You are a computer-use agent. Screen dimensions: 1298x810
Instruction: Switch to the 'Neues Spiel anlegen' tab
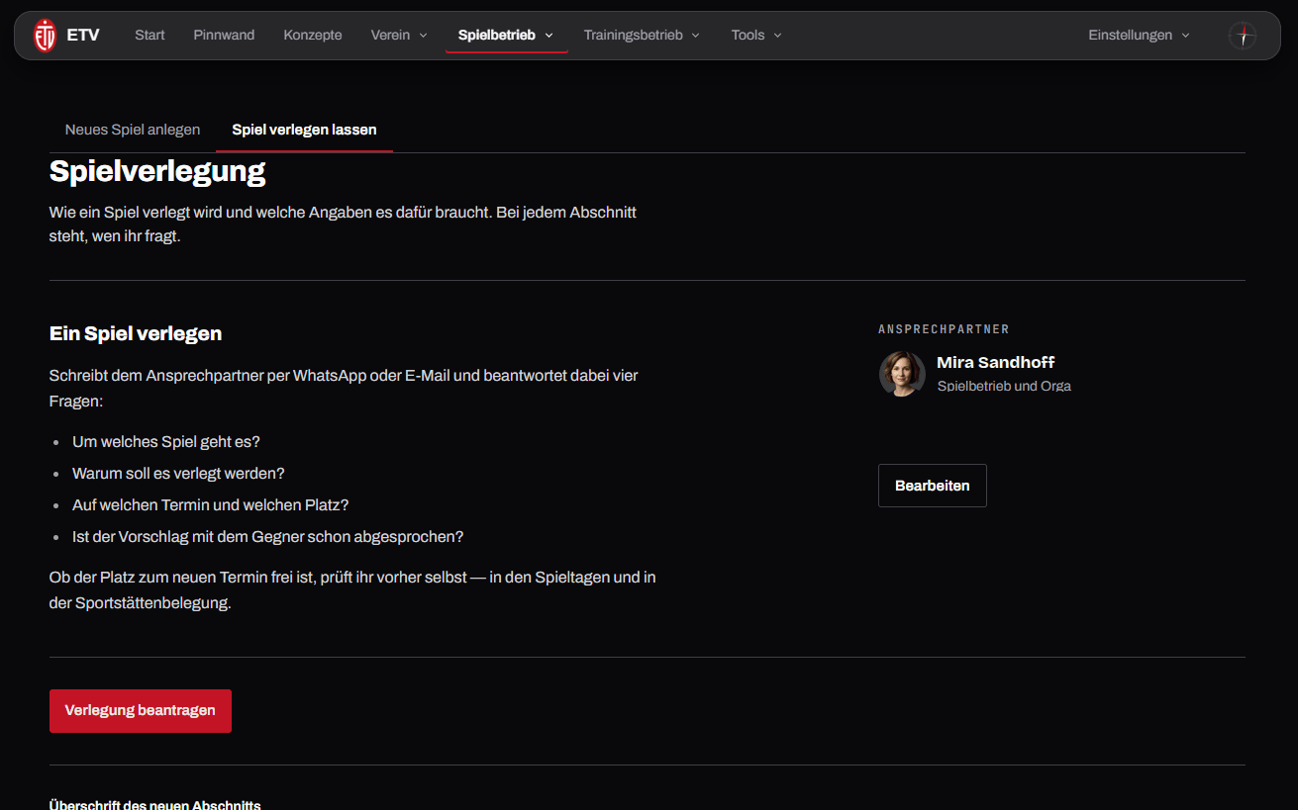133,130
